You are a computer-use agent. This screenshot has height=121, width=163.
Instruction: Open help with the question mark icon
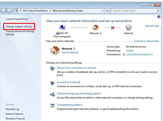[x=159, y=17]
